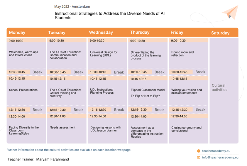Click the Teacher Trainer Maryam Farahmand text

click(x=38, y=159)
